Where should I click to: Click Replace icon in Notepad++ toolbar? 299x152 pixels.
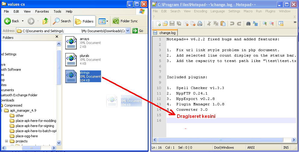255,23
